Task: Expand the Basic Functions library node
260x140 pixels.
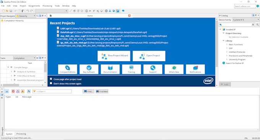Action: [227, 44]
